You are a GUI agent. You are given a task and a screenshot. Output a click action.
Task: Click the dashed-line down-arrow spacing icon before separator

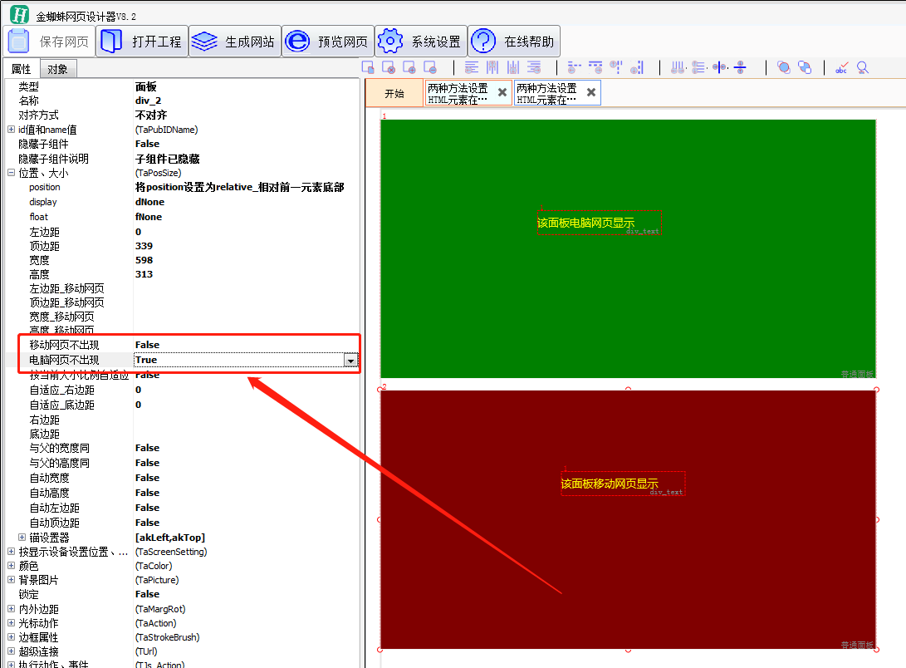[x=637, y=67]
